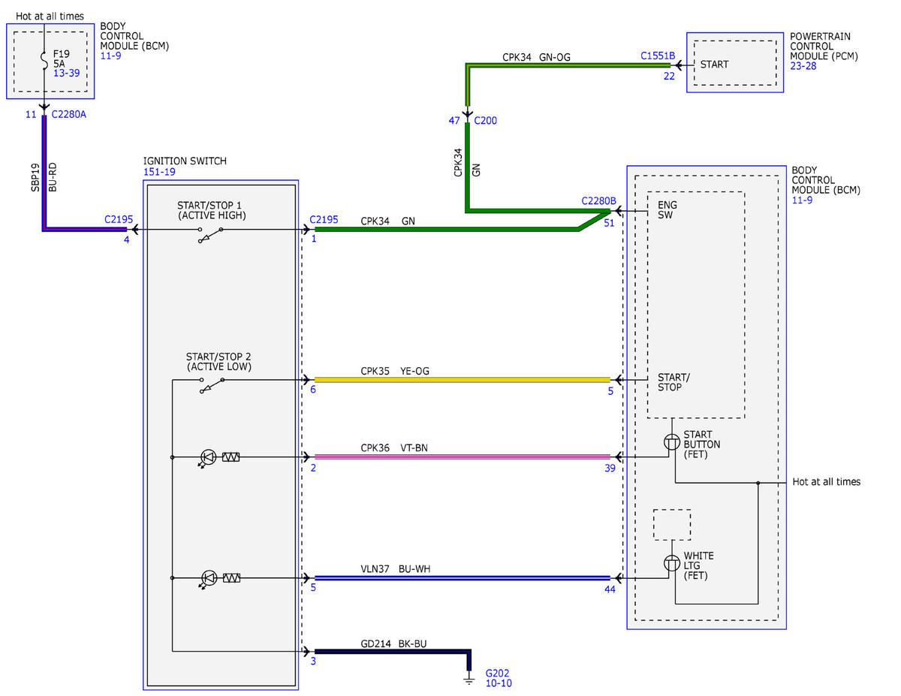Click the yellow CPK35 YE-OG wire
This screenshot has width=901, height=696.
(x=462, y=380)
